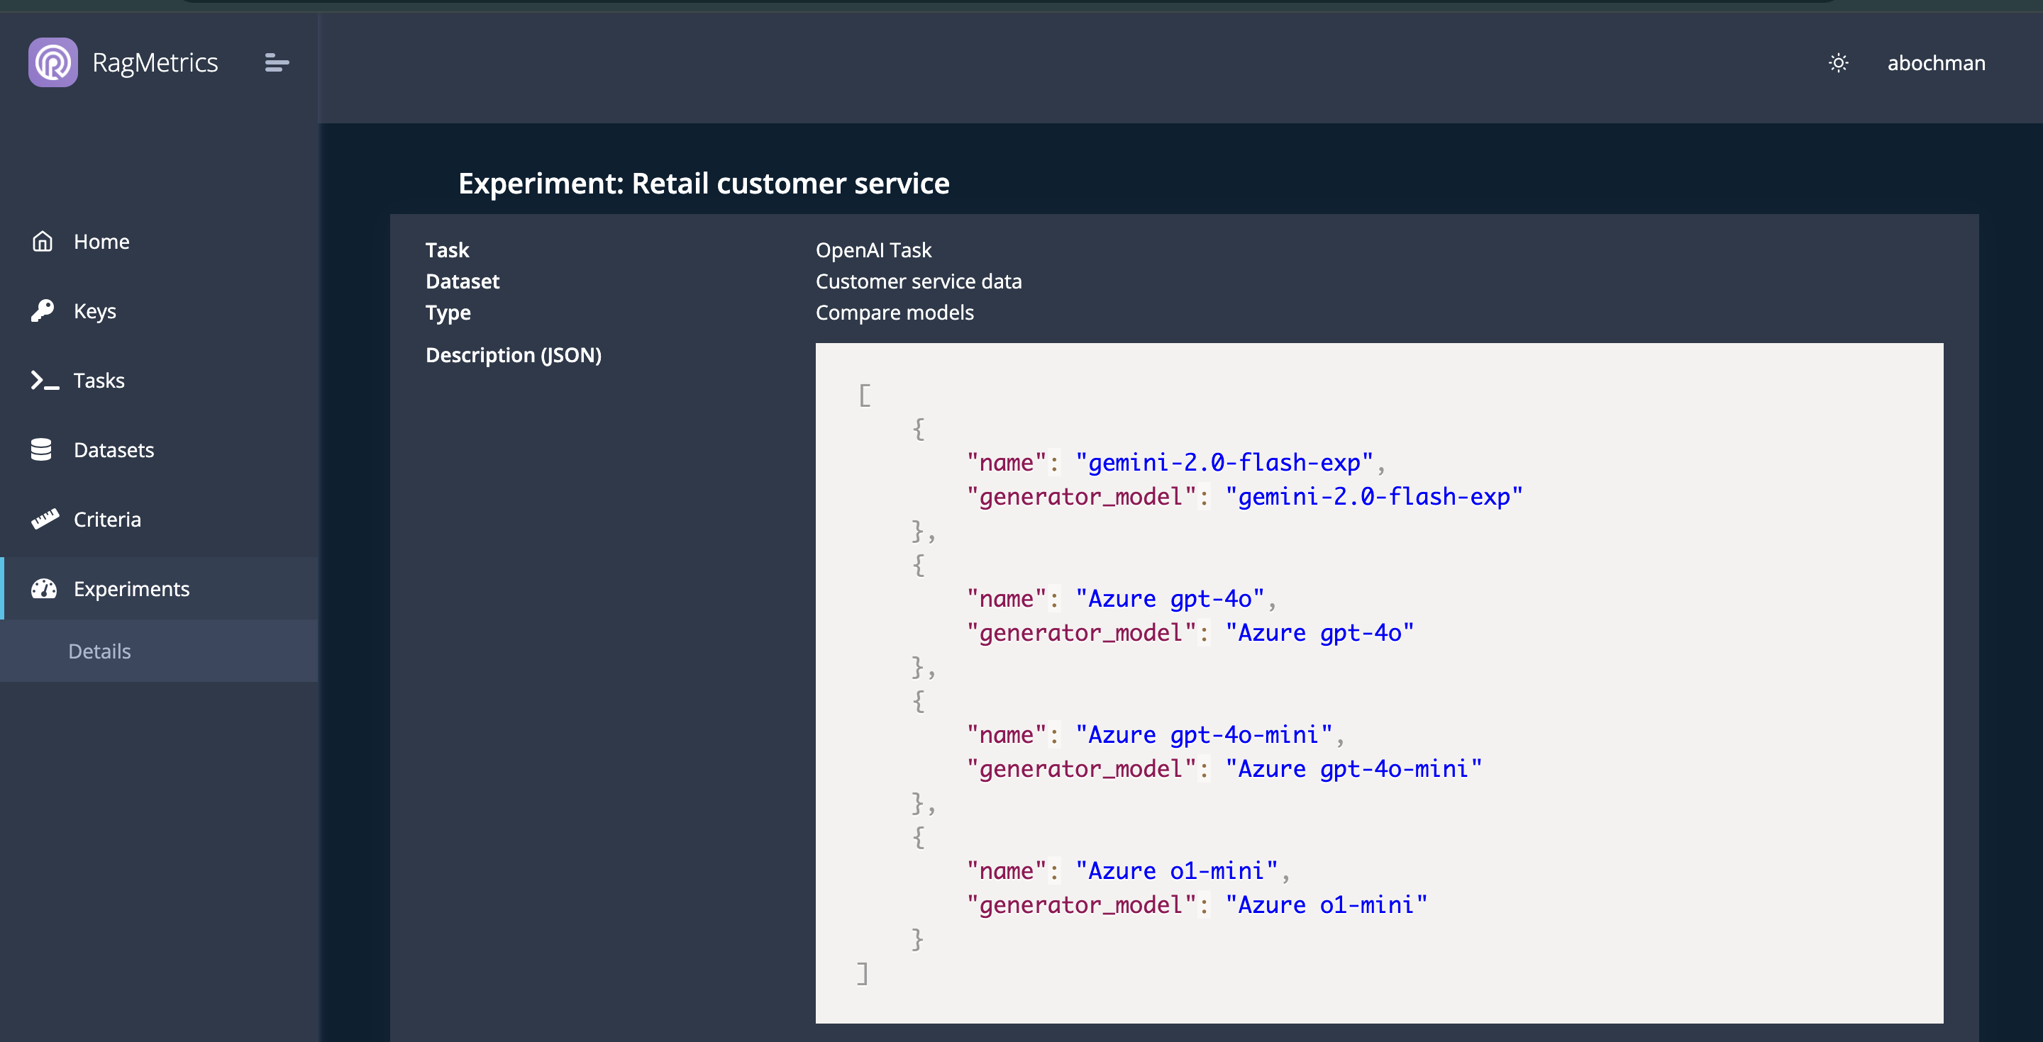Open the Home menu item

(101, 241)
